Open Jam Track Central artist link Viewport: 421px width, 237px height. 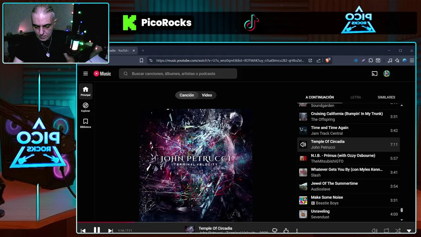tap(327, 133)
